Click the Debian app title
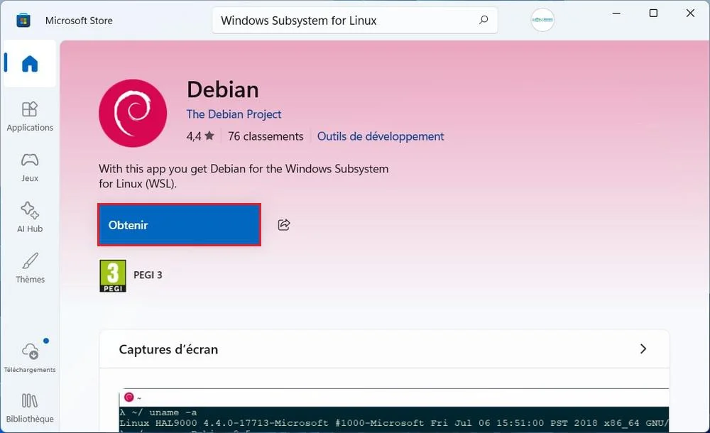This screenshot has width=710, height=433. (223, 89)
